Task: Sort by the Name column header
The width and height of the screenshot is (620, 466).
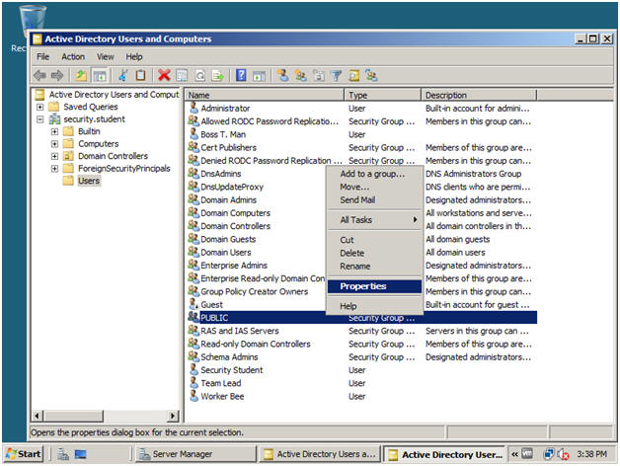Action: pos(265,95)
